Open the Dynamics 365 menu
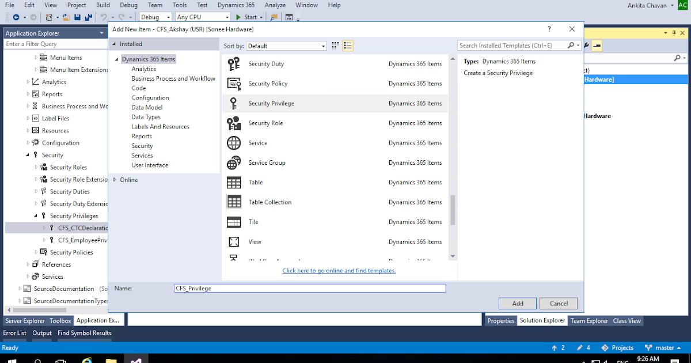 tap(236, 5)
